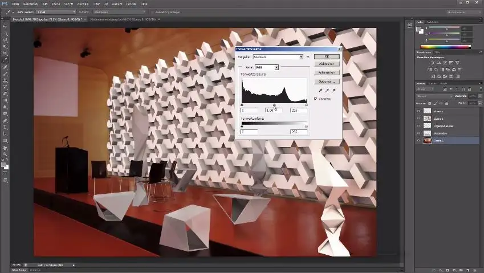The height and width of the screenshot is (273, 484).
Task: Add a Brightness/Contrast adjustment
Action: click(x=433, y=63)
